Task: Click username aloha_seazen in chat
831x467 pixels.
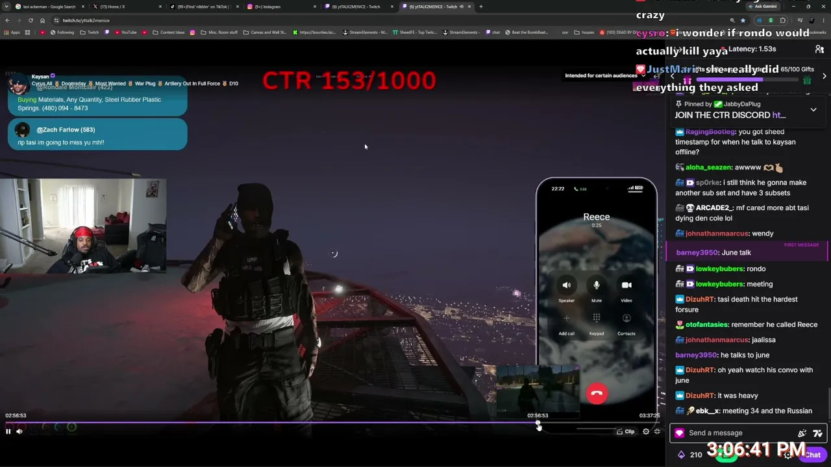Action: tap(708, 167)
